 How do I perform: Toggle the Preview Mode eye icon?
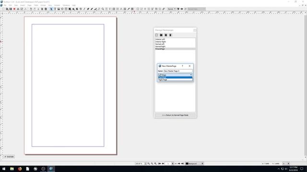click(182, 9)
